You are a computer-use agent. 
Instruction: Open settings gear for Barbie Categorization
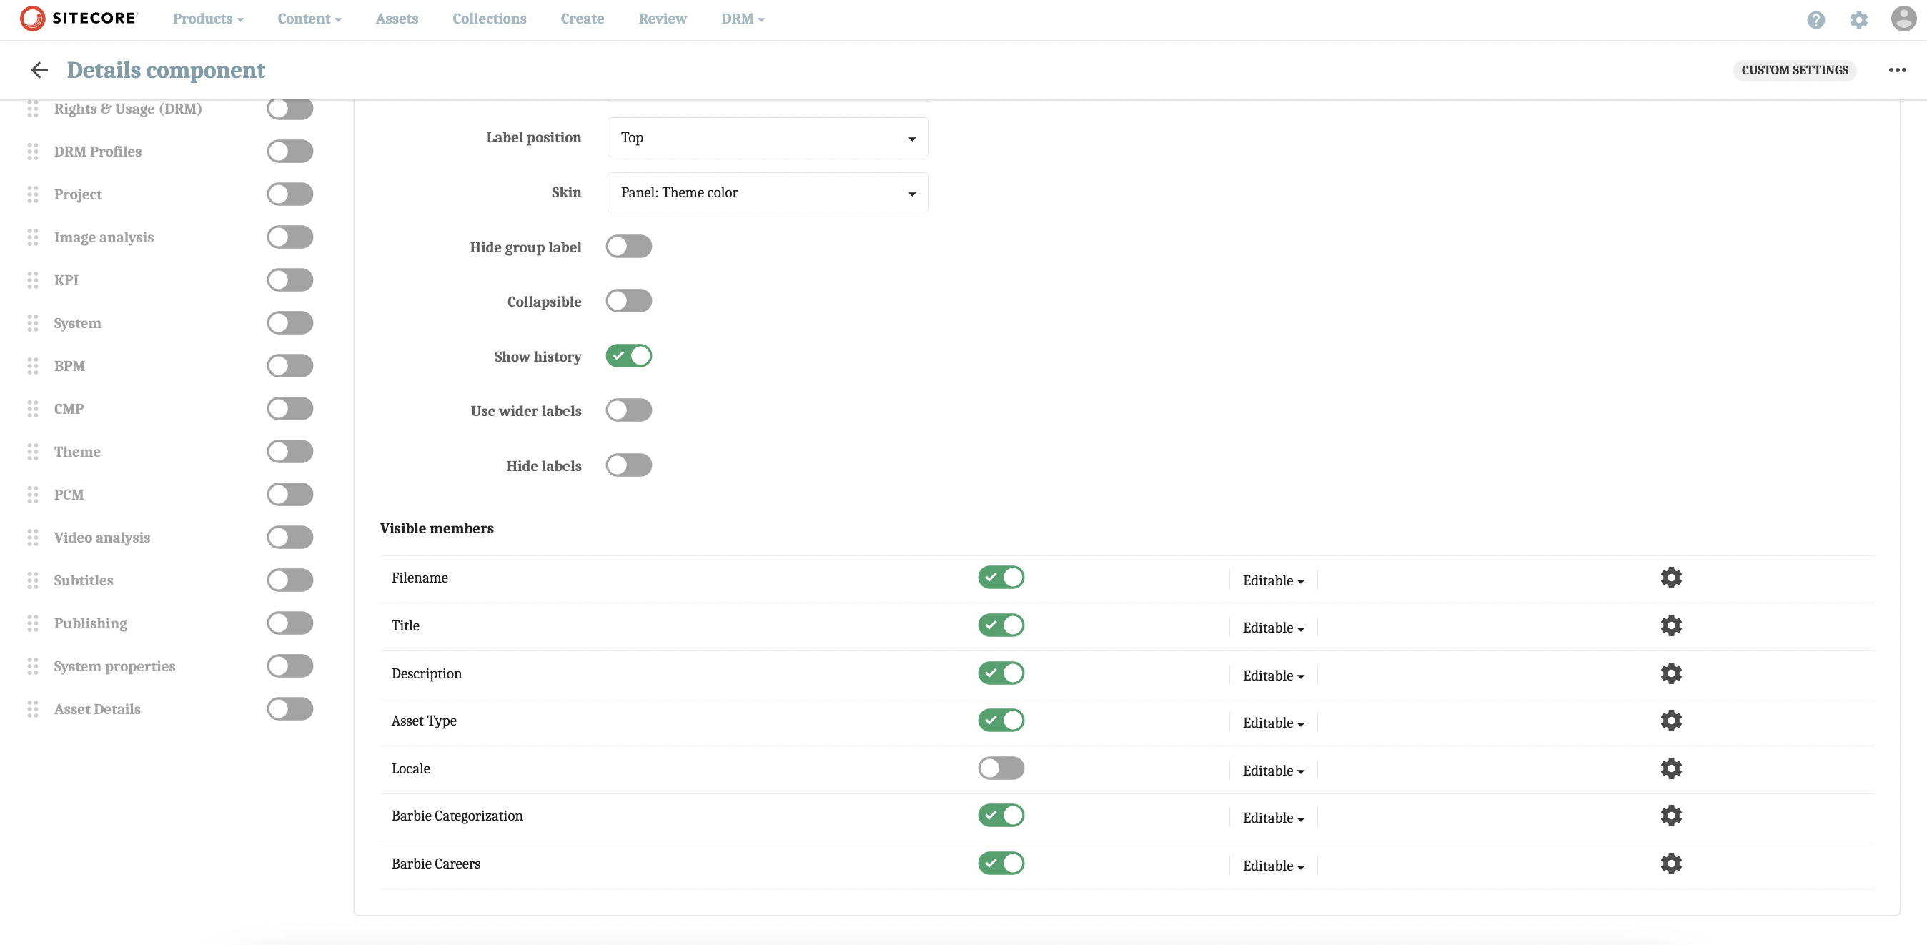click(1671, 816)
